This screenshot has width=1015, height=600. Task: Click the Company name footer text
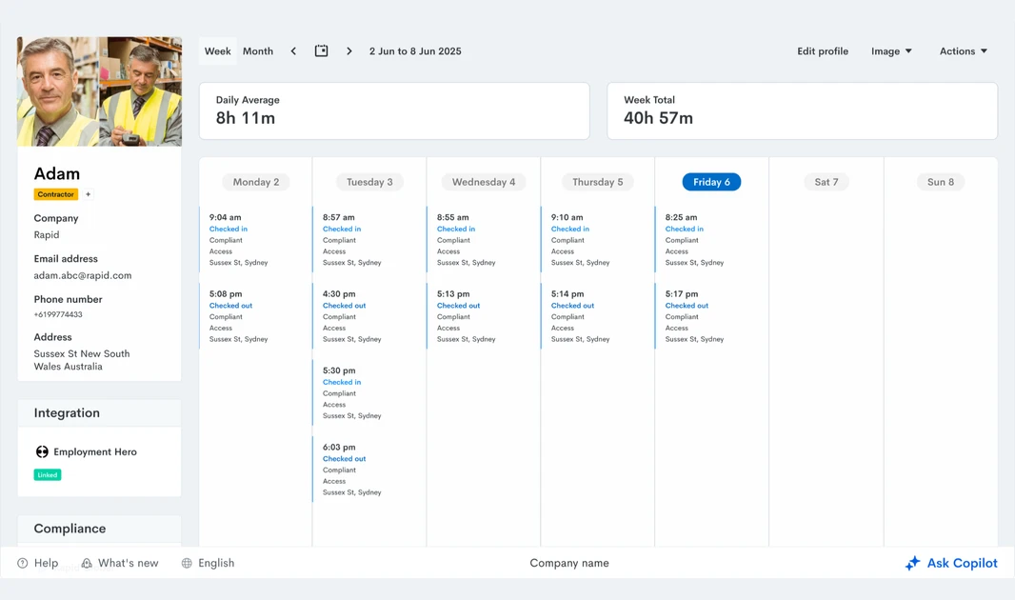[569, 563]
